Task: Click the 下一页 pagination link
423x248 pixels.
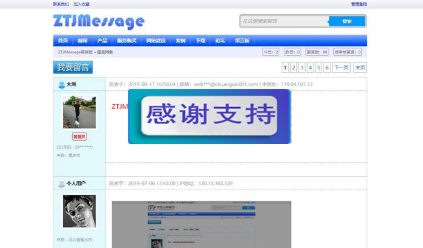Action: pyautogui.click(x=341, y=68)
